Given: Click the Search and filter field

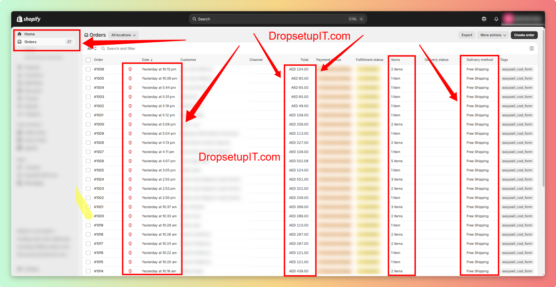Looking at the screenshot, I should 121,48.
